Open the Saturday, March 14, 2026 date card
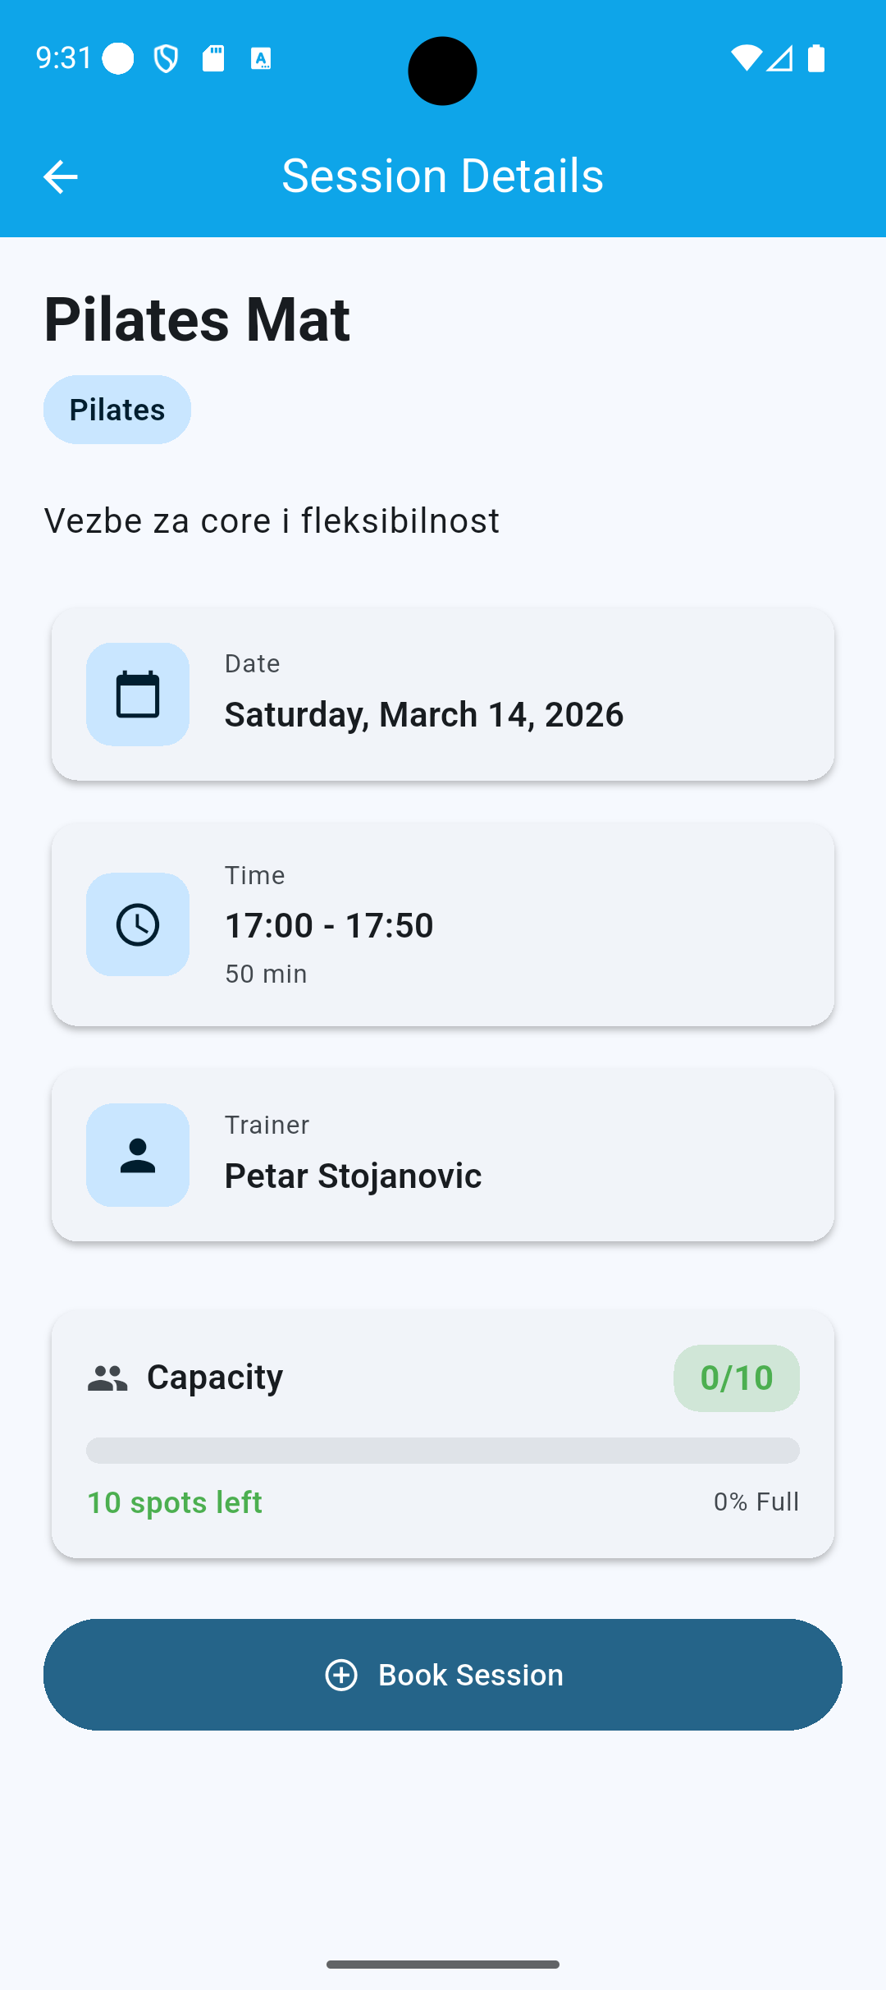This screenshot has height=1990, width=886. (443, 695)
